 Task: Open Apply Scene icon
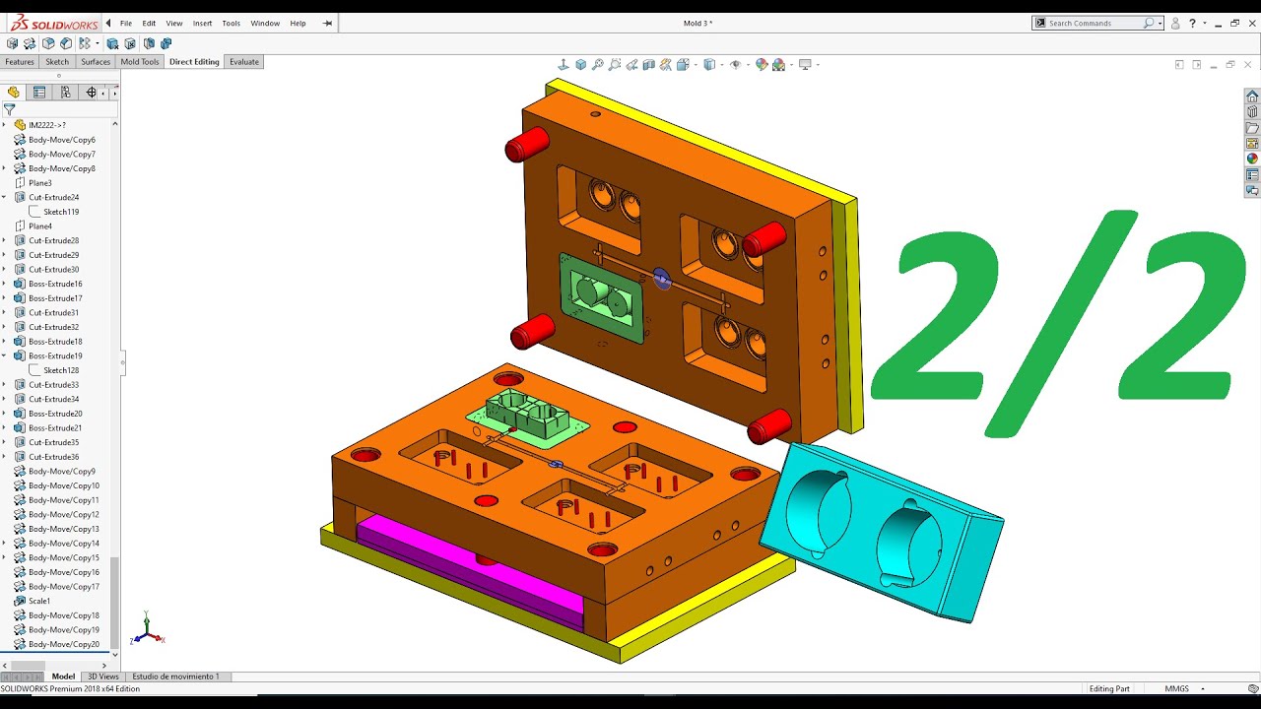point(779,65)
